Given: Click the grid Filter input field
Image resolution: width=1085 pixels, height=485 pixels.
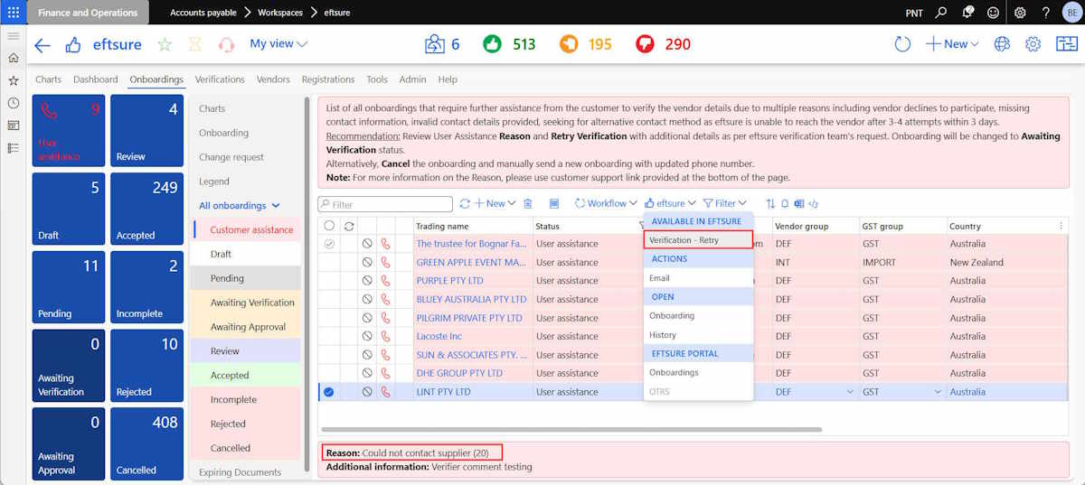Looking at the screenshot, I should coord(385,204).
